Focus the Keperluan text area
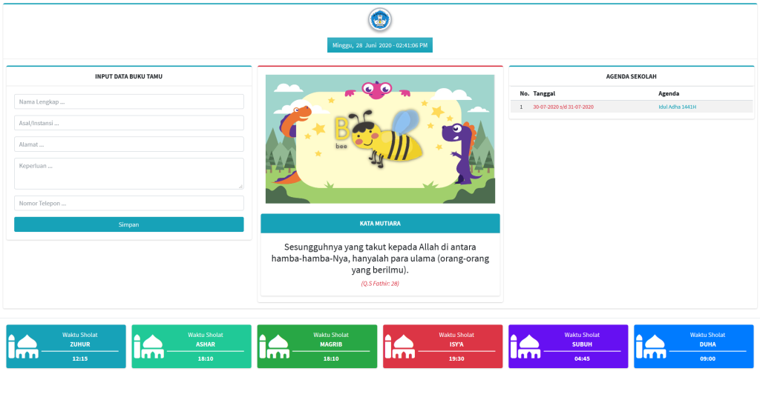 coord(129,173)
